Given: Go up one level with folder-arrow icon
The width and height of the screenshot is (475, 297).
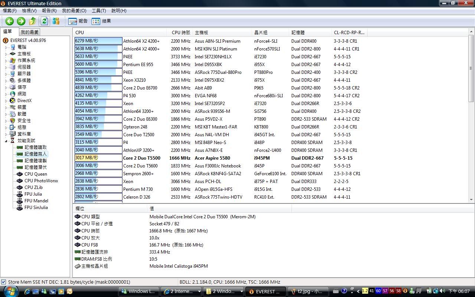Looking at the screenshot, I should click(33, 21).
